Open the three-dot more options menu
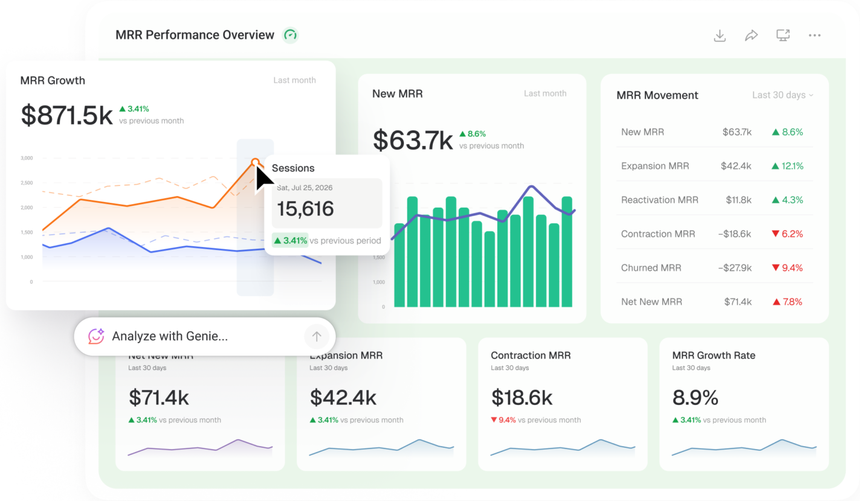Viewport: 860px width, 501px height. coord(815,36)
